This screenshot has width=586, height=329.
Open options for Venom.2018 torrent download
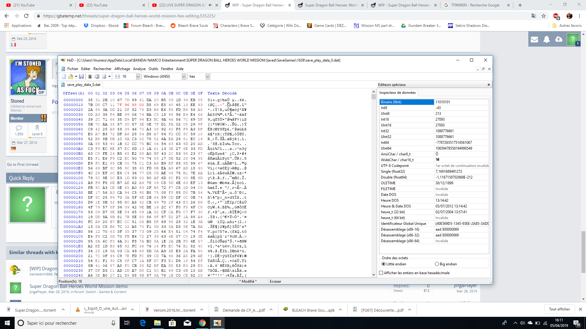202,310
